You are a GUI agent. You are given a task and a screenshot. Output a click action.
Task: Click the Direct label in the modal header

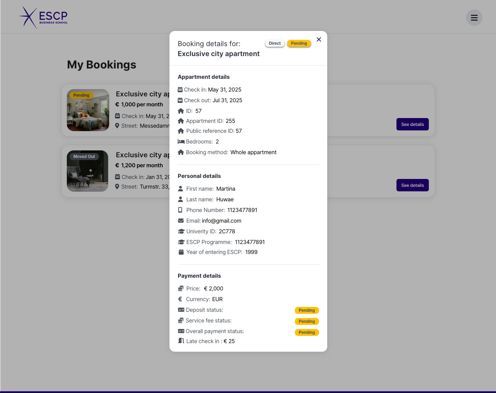point(275,43)
